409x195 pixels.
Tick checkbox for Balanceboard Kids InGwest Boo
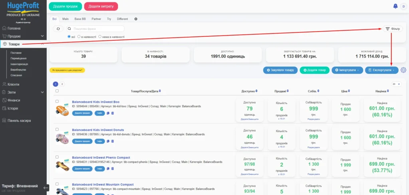point(57,101)
